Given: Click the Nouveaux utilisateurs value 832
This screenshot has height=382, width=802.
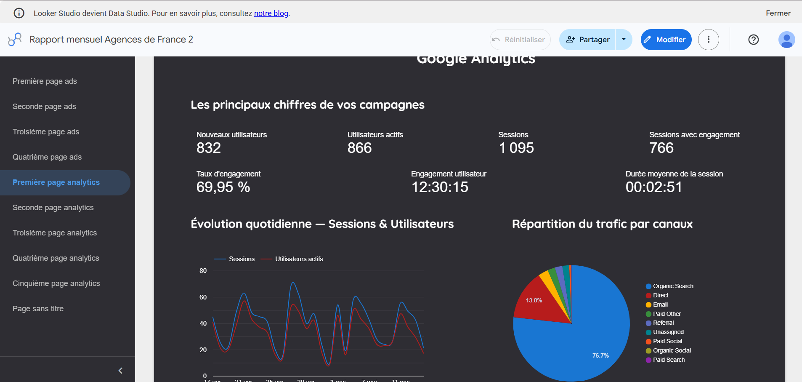Looking at the screenshot, I should (209, 148).
